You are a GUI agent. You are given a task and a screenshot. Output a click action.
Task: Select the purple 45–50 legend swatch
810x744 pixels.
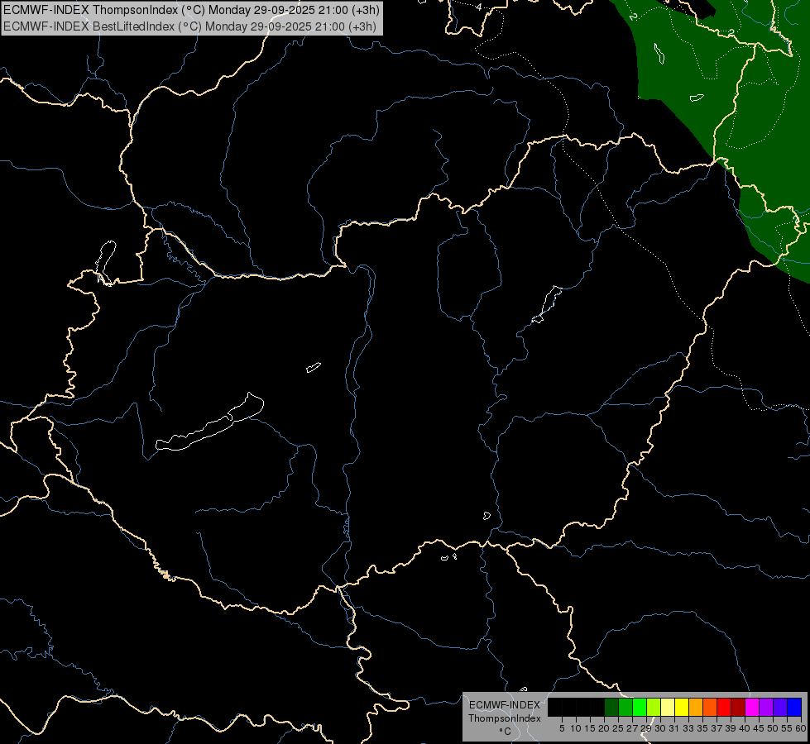pyautogui.click(x=766, y=707)
